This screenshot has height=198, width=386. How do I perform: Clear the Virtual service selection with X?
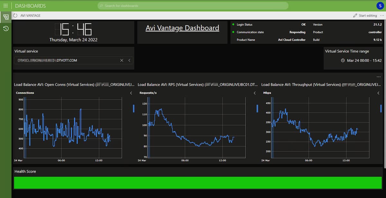[x=122, y=60]
